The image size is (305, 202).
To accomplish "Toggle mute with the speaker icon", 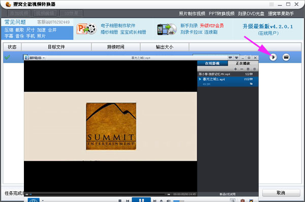I will click(x=168, y=200).
